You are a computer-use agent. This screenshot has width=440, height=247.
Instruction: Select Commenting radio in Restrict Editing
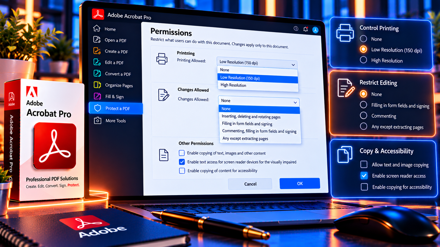pyautogui.click(x=363, y=115)
